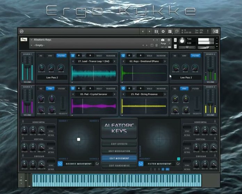Click the minimize view windows icon
The height and width of the screenshot is (194, 242).
177,32
